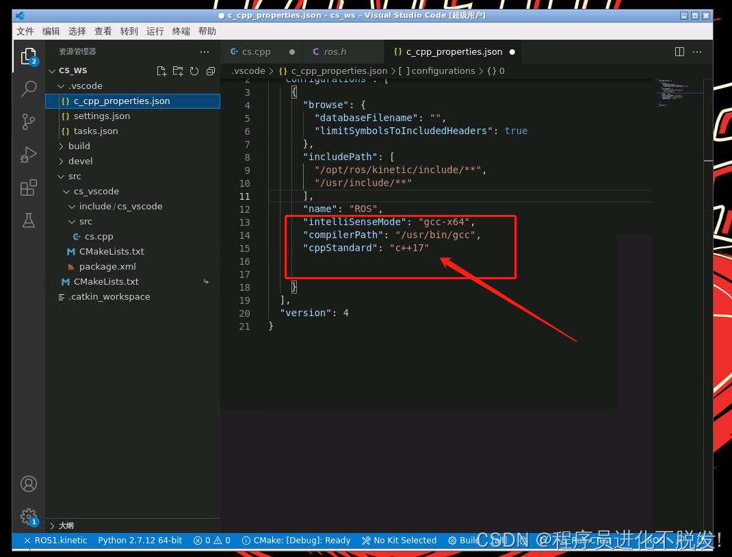This screenshot has height=557, width=732.
Task: Click the "gcc-x64" value on line 13
Action: point(444,222)
